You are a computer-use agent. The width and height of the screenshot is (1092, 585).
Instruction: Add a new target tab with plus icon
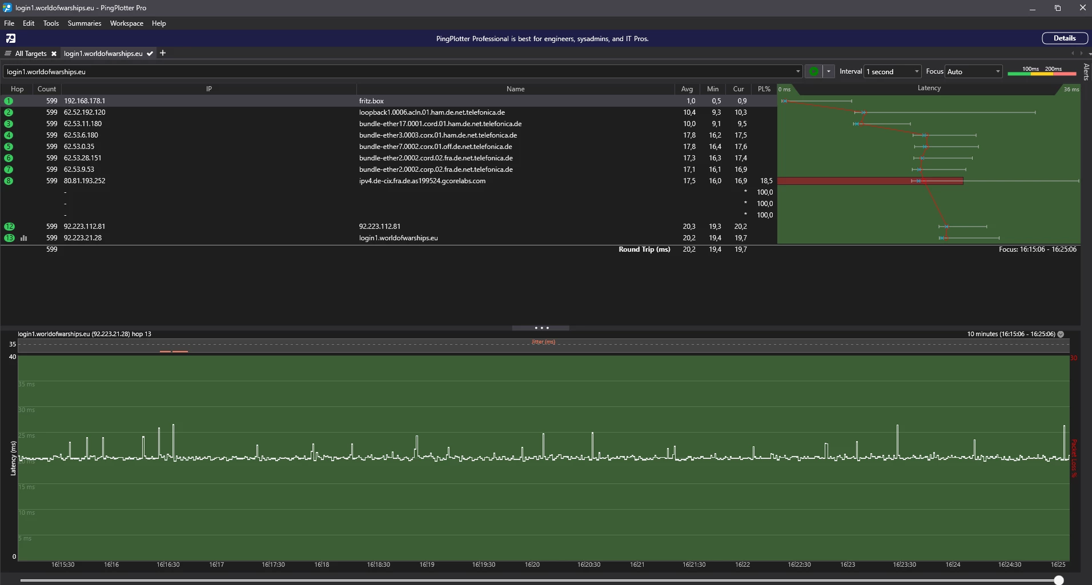coord(163,53)
